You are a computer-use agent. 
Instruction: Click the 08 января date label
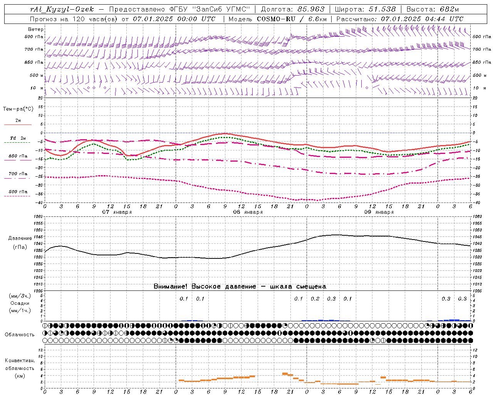248,212
